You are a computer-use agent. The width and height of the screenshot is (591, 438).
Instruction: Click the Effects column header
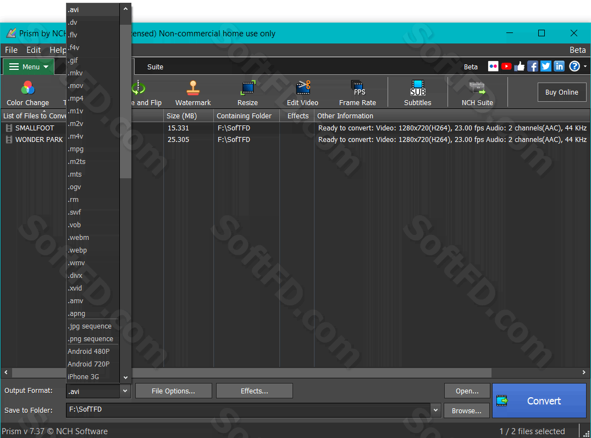pyautogui.click(x=297, y=116)
